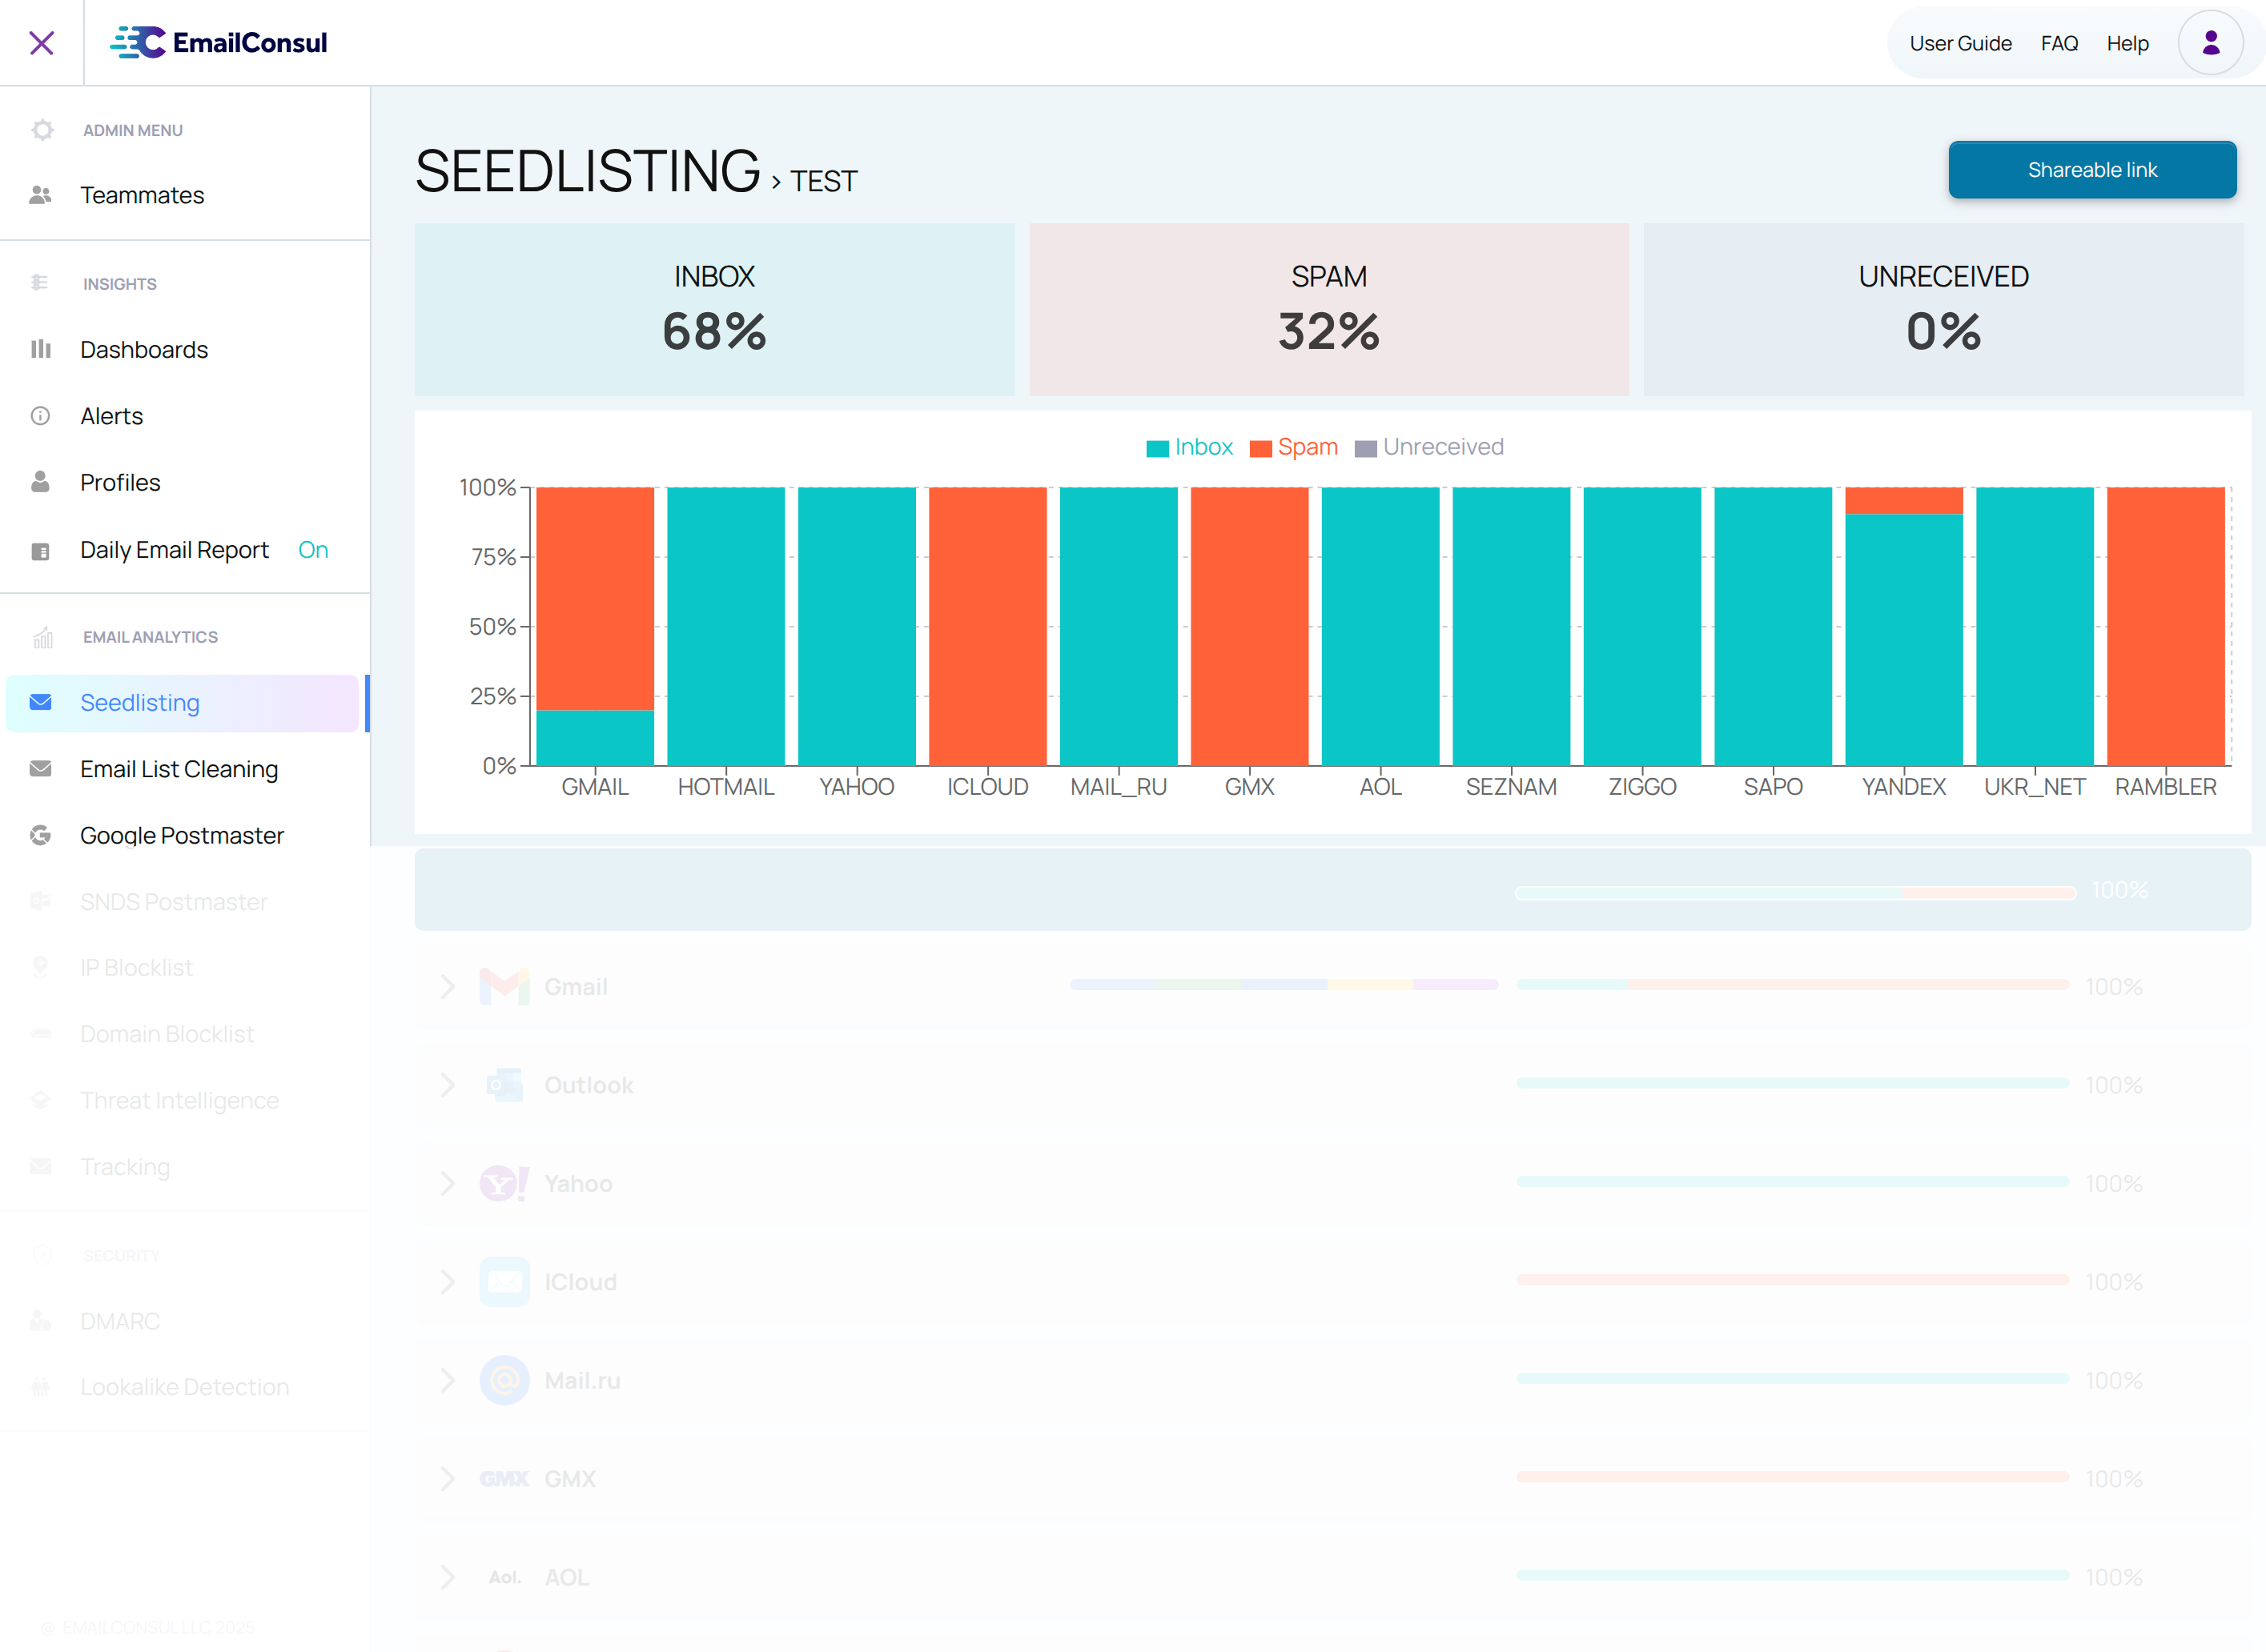Expand the Outlook results row

tap(448, 1085)
